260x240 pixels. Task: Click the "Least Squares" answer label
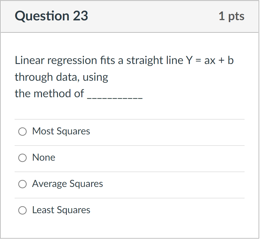click(61, 210)
